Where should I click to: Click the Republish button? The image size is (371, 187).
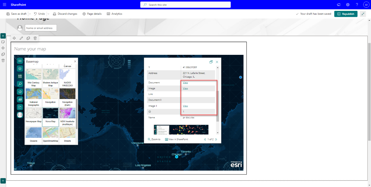coord(346,14)
